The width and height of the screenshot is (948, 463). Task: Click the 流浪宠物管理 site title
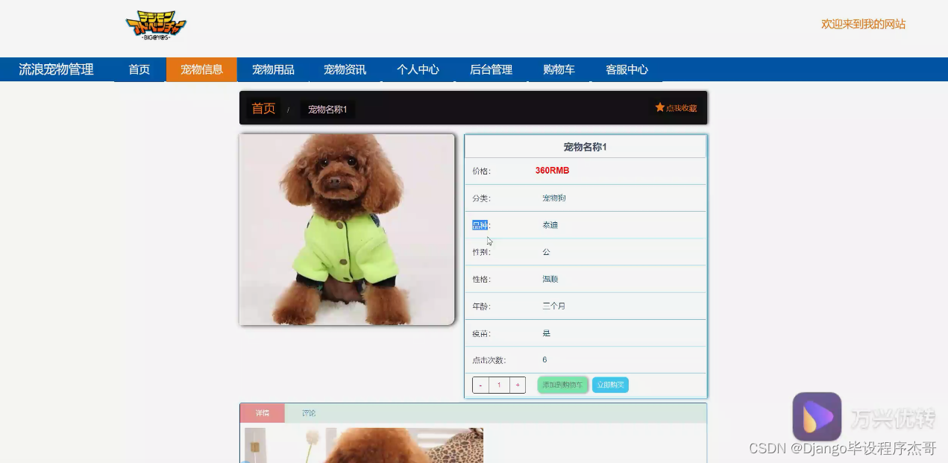(x=56, y=69)
